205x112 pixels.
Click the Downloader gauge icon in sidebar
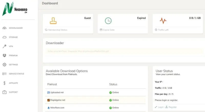pos(4,28)
